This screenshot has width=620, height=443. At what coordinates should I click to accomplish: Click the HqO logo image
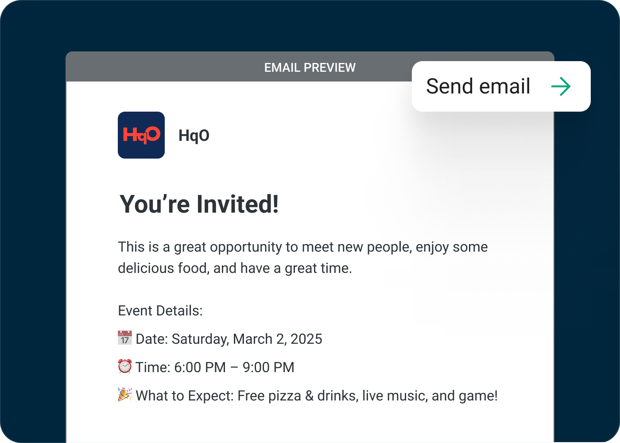point(141,135)
